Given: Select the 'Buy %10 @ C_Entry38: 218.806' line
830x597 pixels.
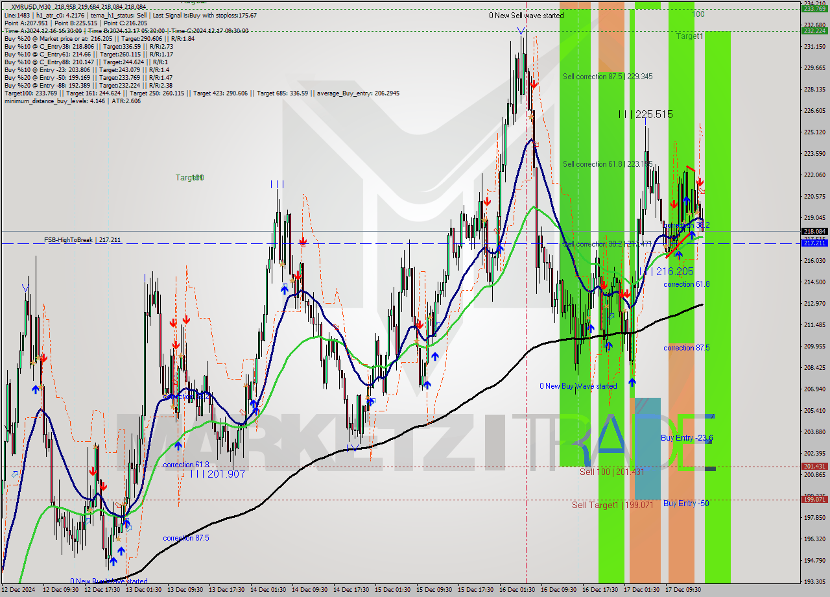Looking at the screenshot, I should coord(88,46).
